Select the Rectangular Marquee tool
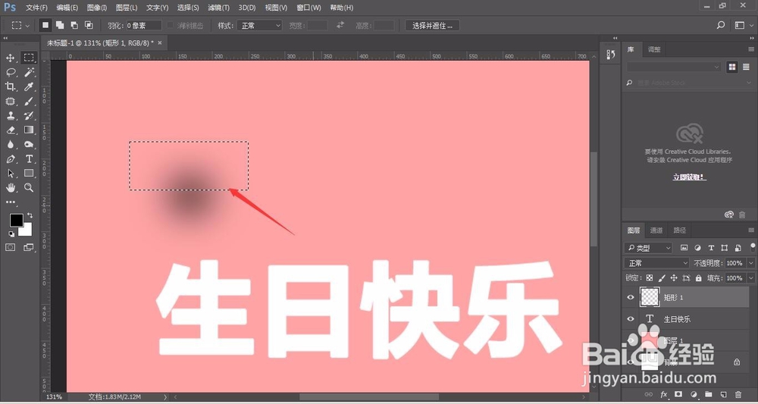This screenshot has width=758, height=404. coord(29,58)
